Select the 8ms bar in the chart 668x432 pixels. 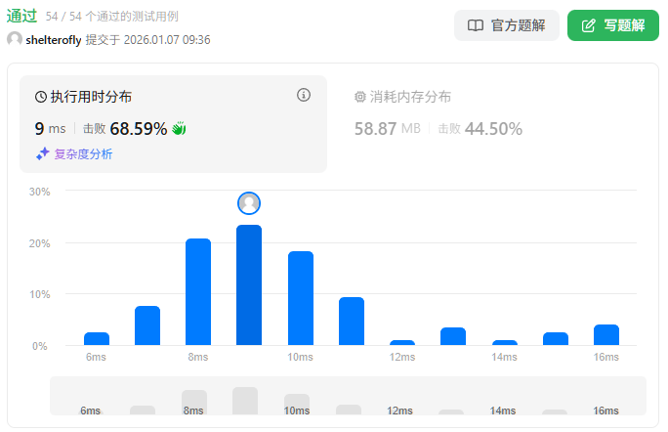[198, 291]
